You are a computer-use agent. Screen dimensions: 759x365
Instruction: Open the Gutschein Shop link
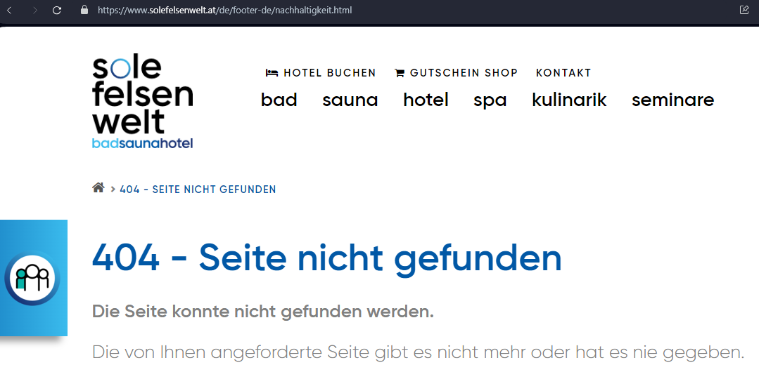pyautogui.click(x=456, y=73)
